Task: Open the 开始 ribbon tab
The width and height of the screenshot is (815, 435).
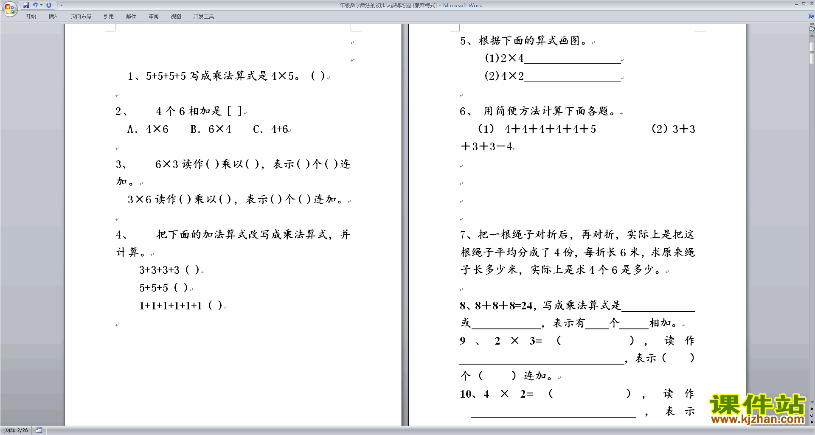Action: pyautogui.click(x=31, y=17)
